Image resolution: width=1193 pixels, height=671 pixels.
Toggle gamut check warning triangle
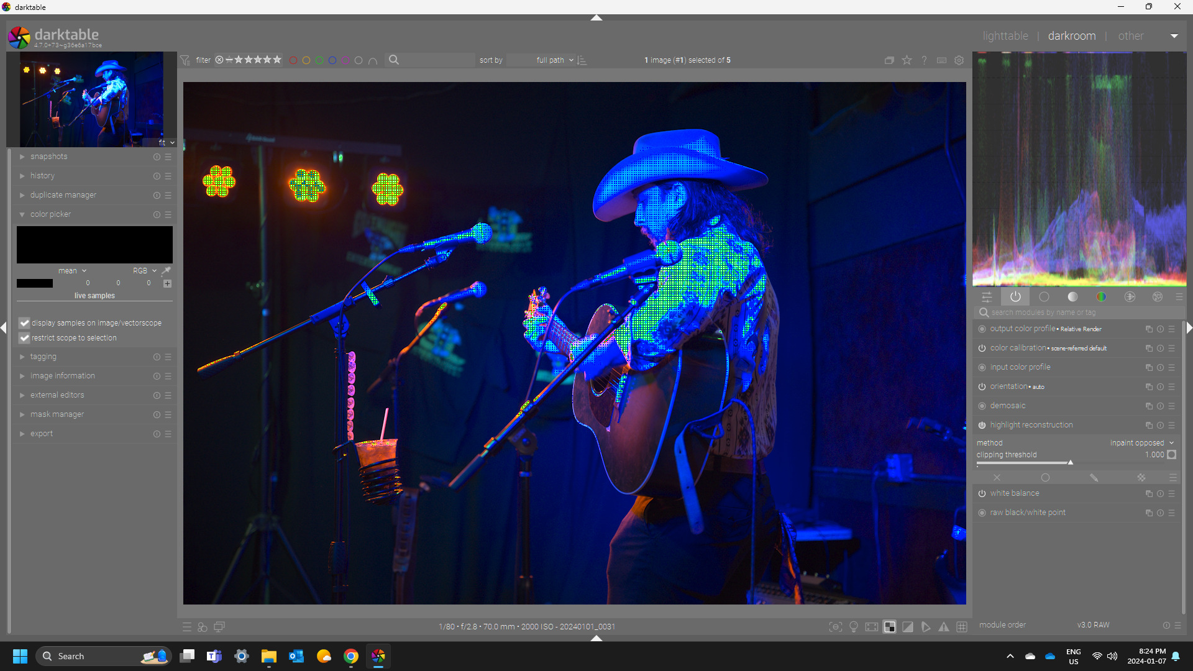[x=944, y=627]
